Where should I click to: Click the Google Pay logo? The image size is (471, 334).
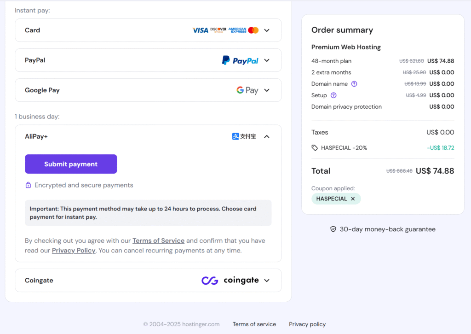[x=247, y=90]
